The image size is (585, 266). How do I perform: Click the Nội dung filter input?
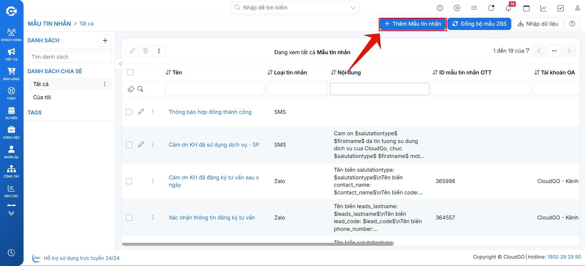[380, 89]
